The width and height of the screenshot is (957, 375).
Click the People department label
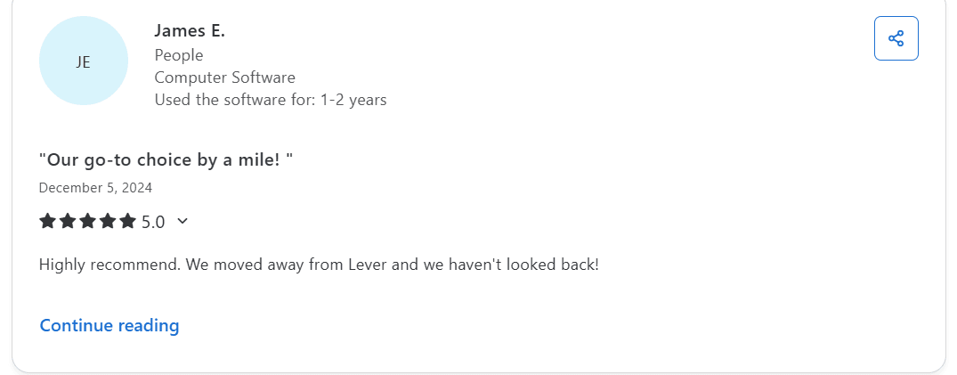179,55
